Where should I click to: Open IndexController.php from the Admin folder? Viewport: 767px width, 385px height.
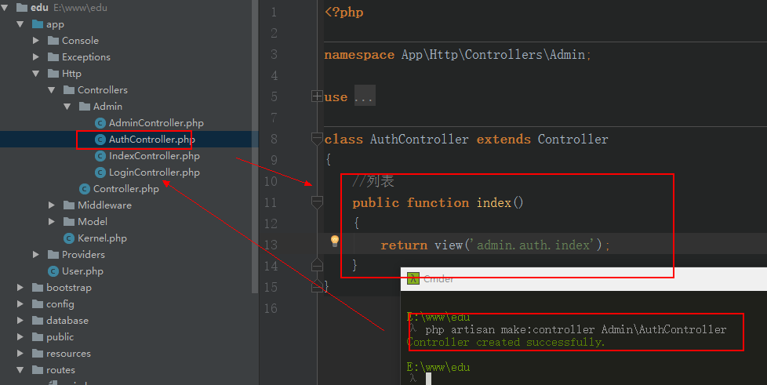(x=154, y=156)
